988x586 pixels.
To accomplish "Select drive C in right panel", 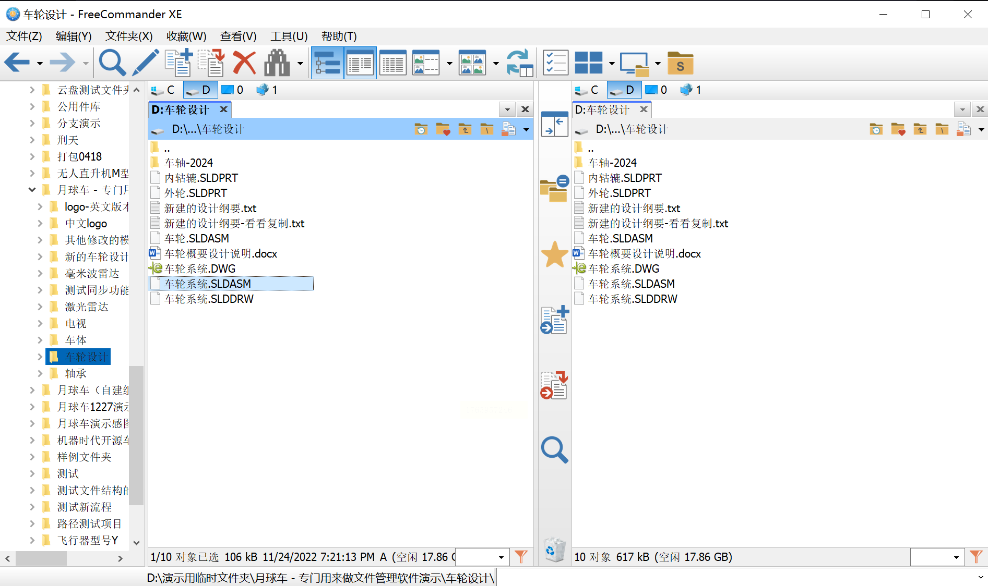I will 587,90.
